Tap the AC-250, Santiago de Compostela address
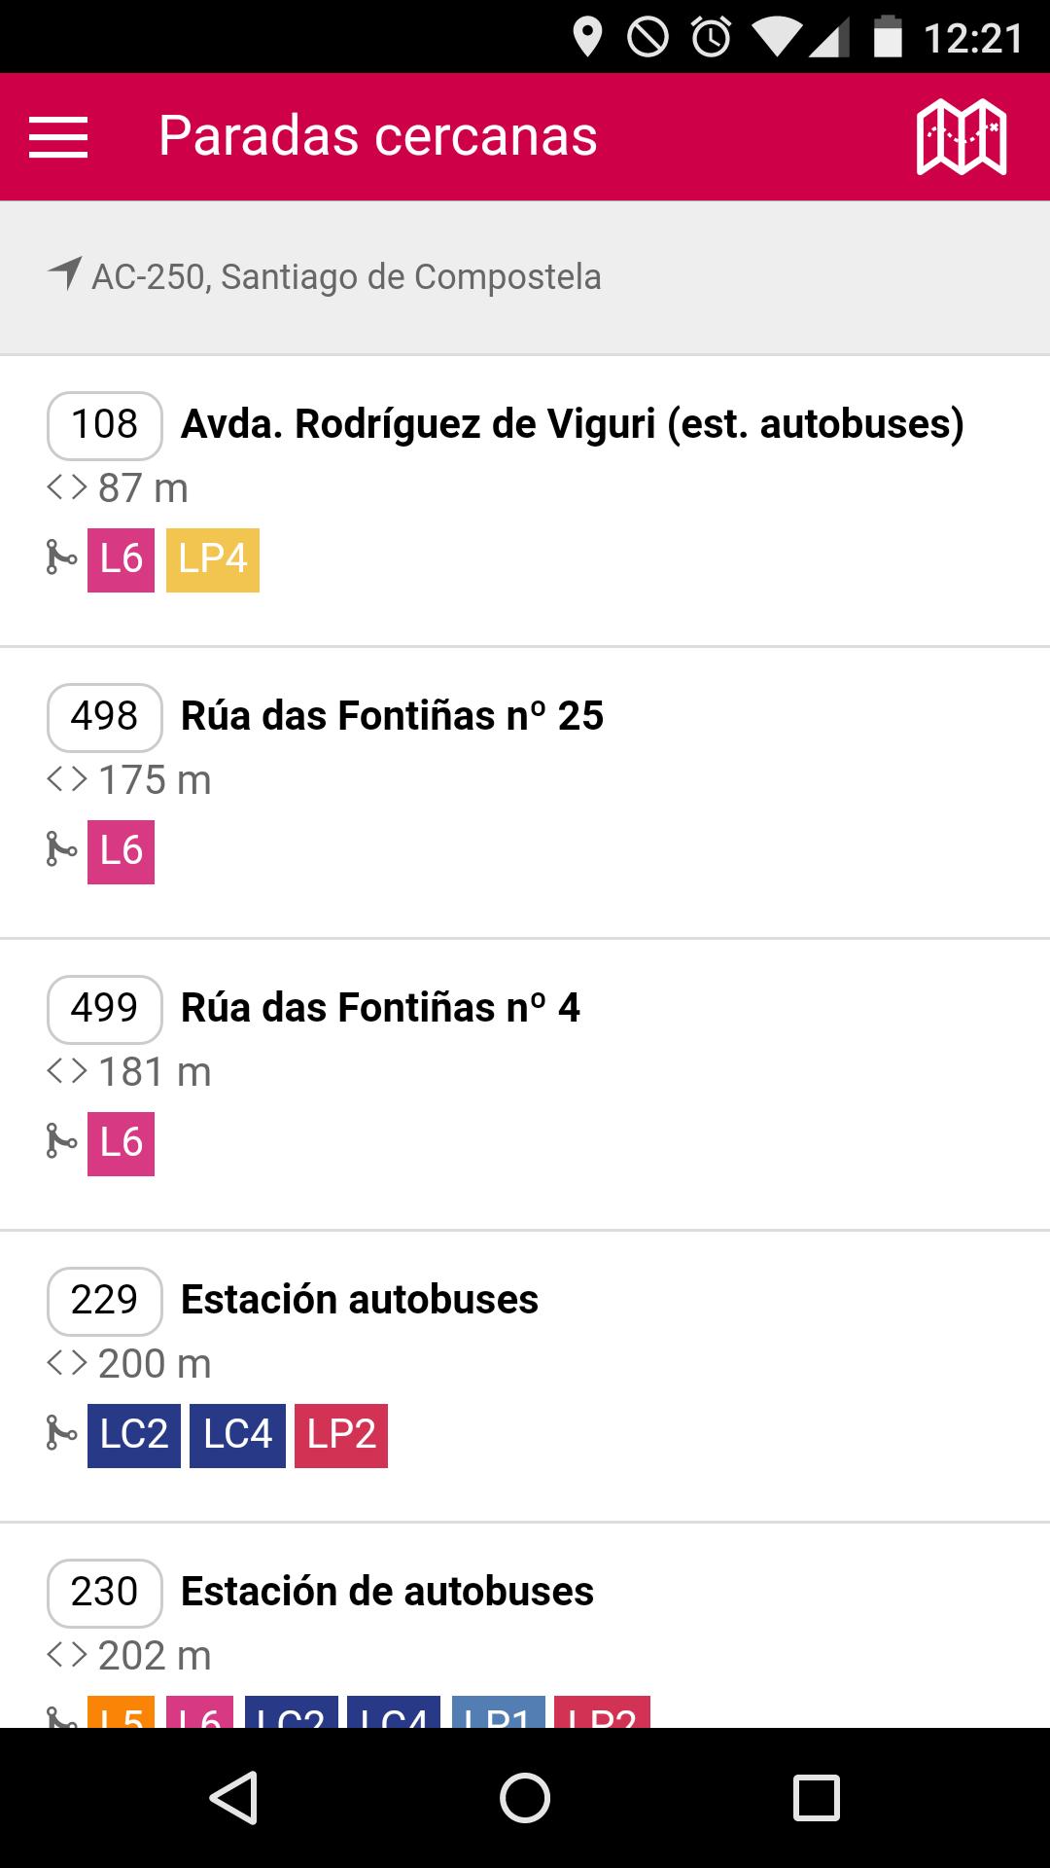1050x1868 pixels. (x=346, y=277)
